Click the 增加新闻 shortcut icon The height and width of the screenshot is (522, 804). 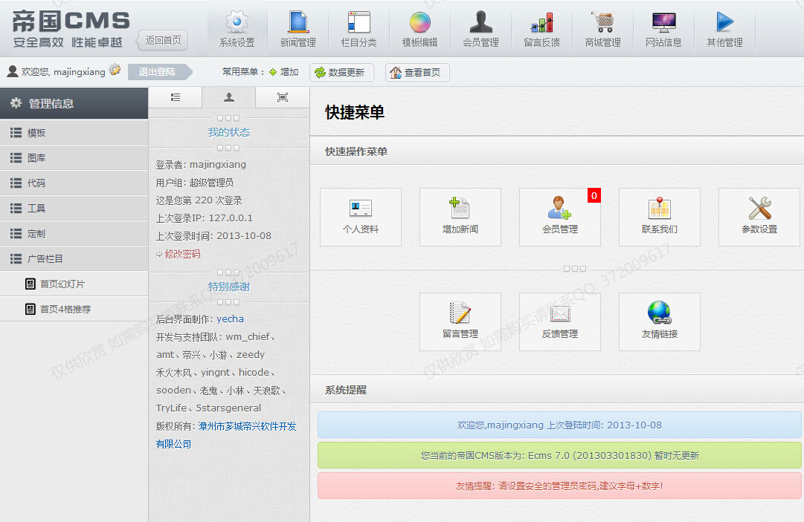460,217
